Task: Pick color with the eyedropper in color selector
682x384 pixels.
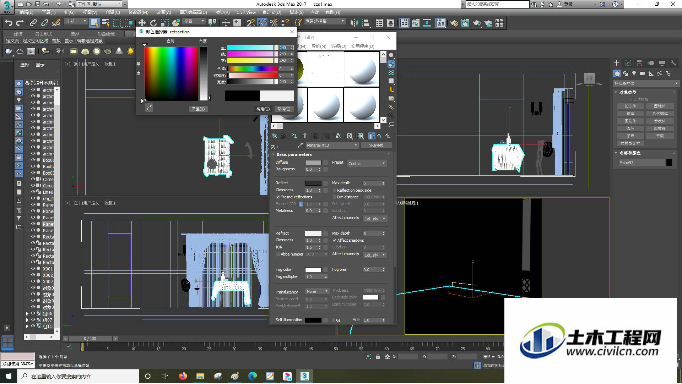Action: point(149,108)
